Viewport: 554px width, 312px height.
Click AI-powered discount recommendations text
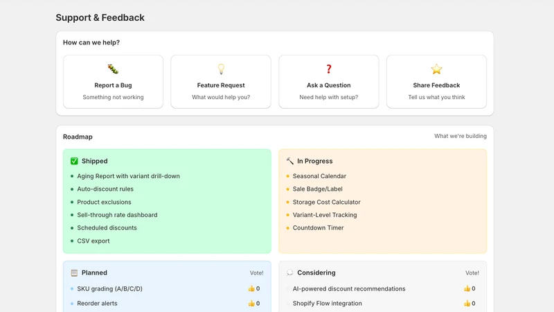(349, 288)
